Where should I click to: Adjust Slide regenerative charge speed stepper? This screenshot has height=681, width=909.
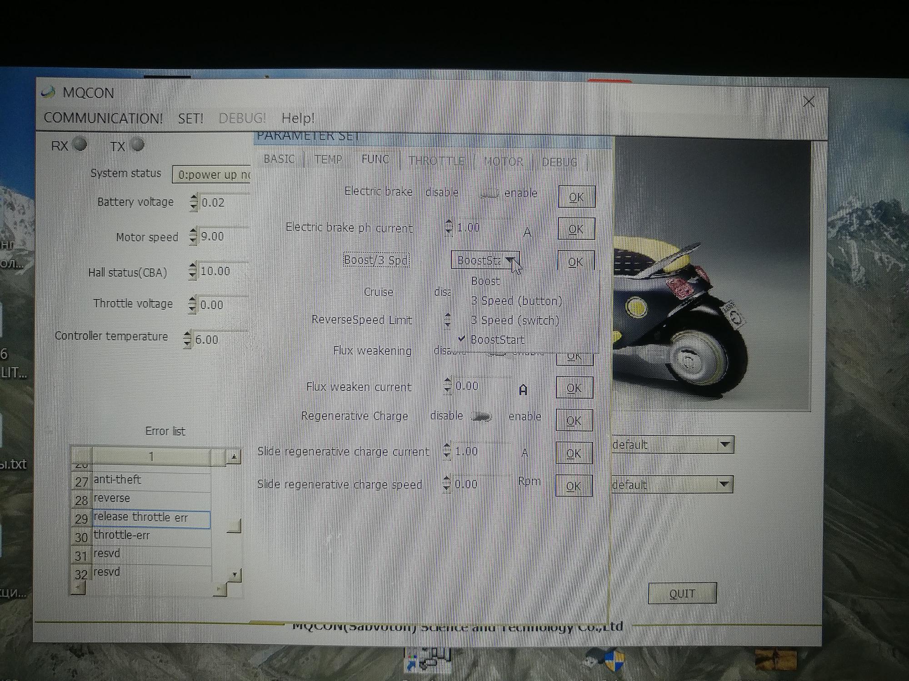447,484
